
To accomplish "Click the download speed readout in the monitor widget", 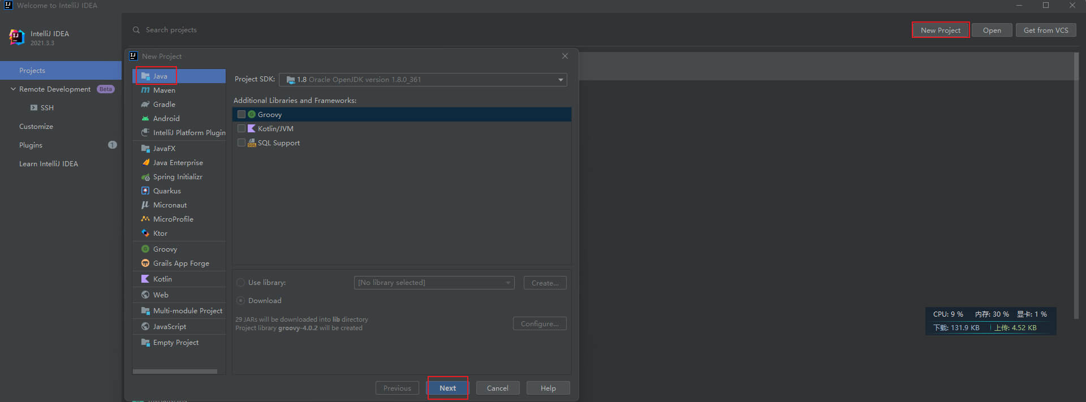I will 956,328.
